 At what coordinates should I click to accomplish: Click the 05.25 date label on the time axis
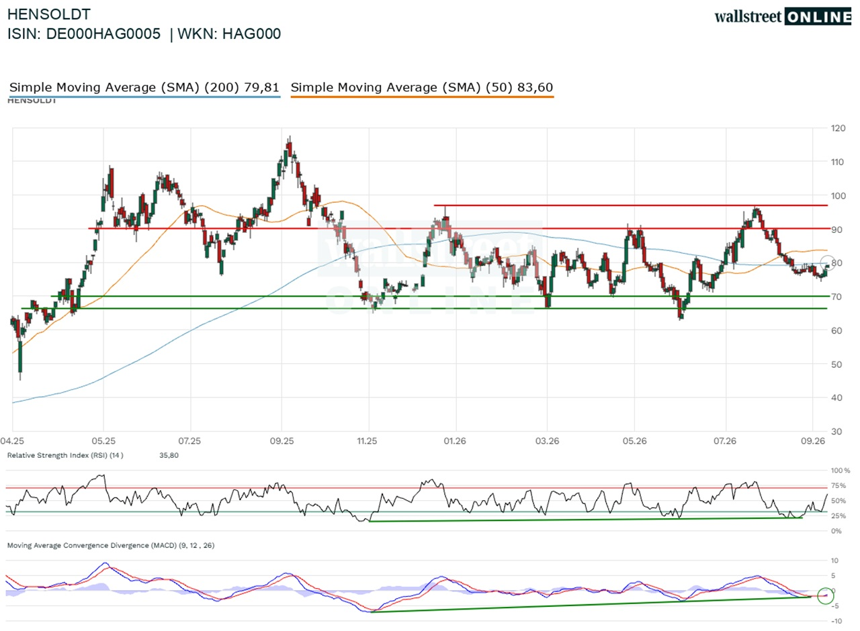coord(103,441)
